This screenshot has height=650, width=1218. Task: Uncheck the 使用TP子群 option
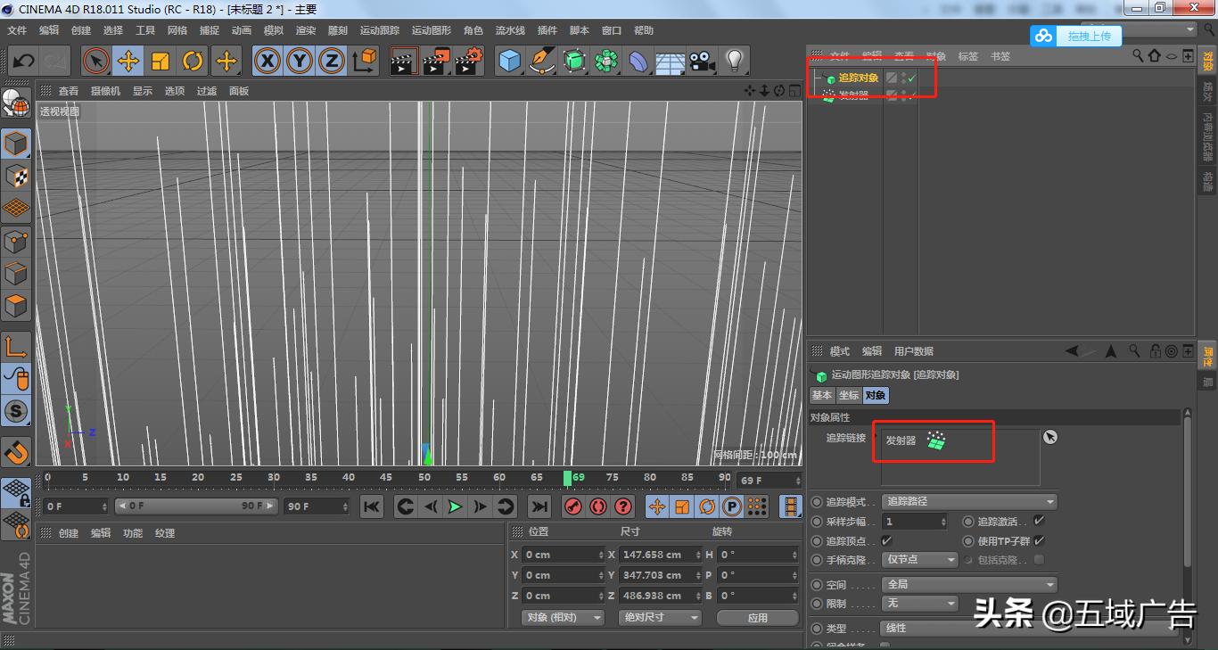1037,540
